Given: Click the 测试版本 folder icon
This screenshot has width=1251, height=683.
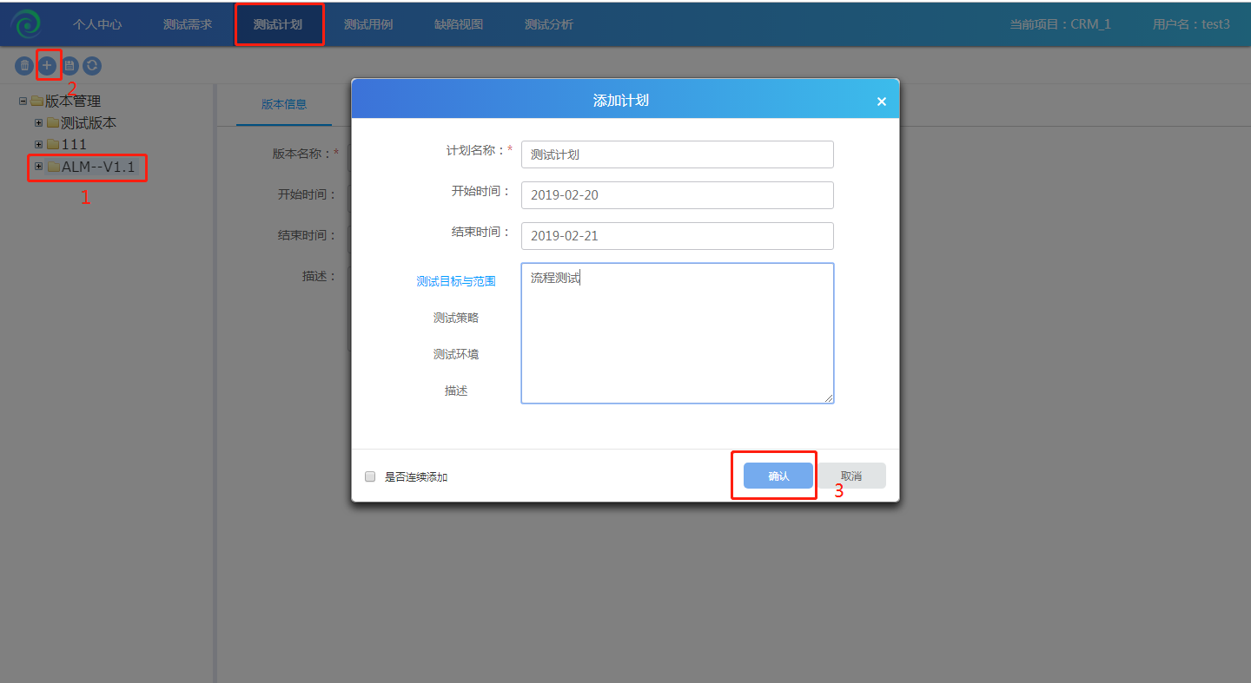Looking at the screenshot, I should point(53,123).
